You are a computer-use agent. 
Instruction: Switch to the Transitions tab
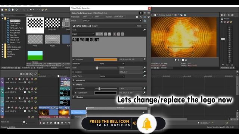pyautogui.click(x=26, y=68)
